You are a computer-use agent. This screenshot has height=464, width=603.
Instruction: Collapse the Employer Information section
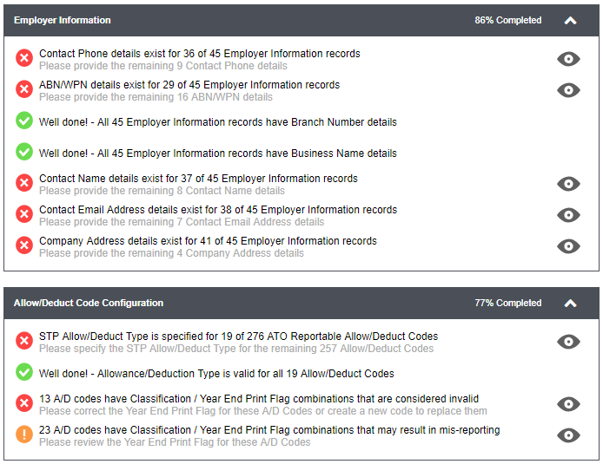pos(570,21)
